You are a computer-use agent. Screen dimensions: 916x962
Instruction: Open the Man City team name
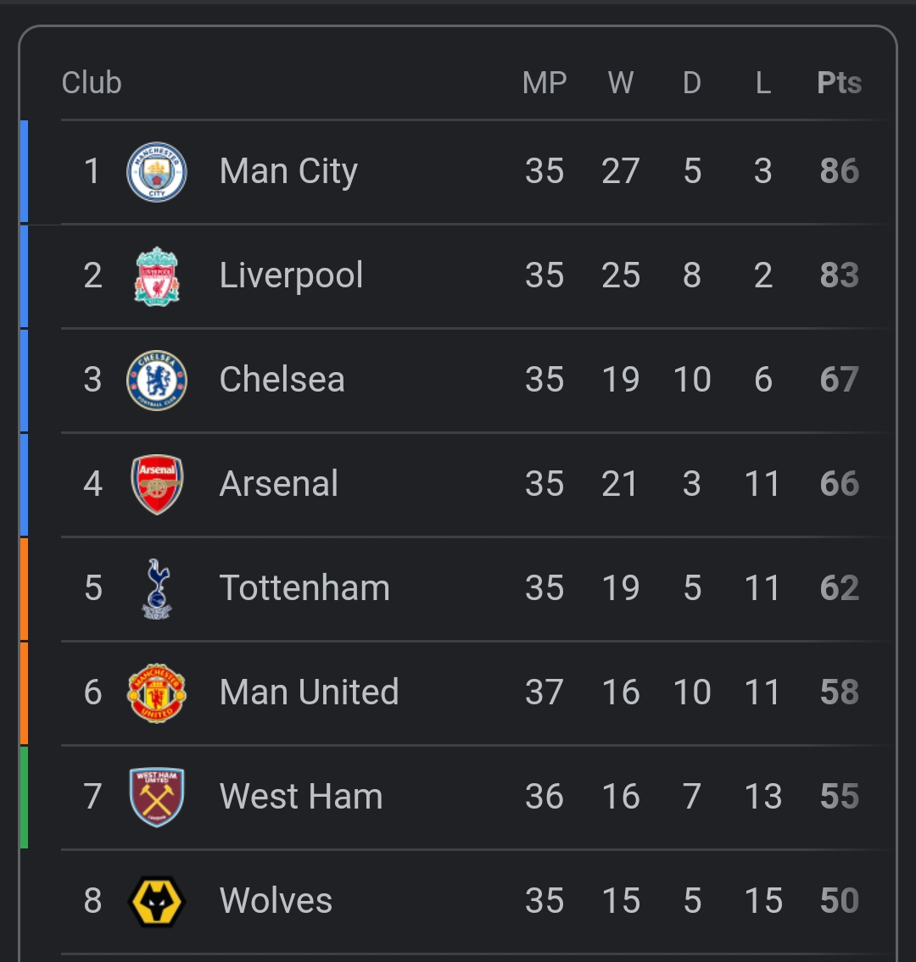pyautogui.click(x=288, y=171)
